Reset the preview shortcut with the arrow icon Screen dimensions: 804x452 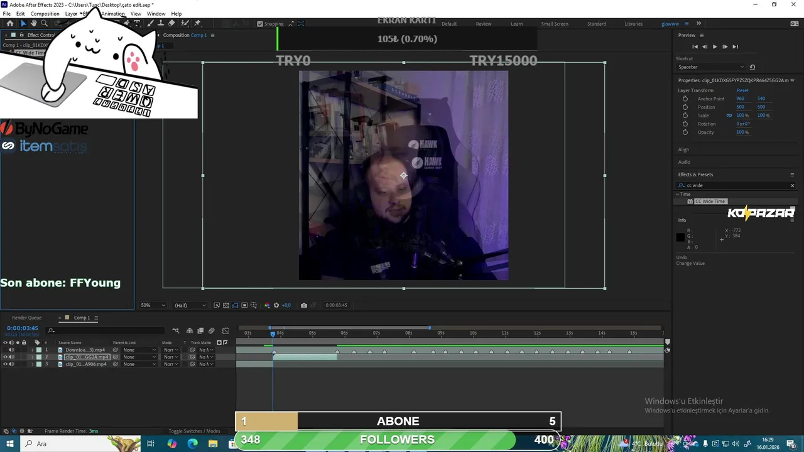click(752, 67)
